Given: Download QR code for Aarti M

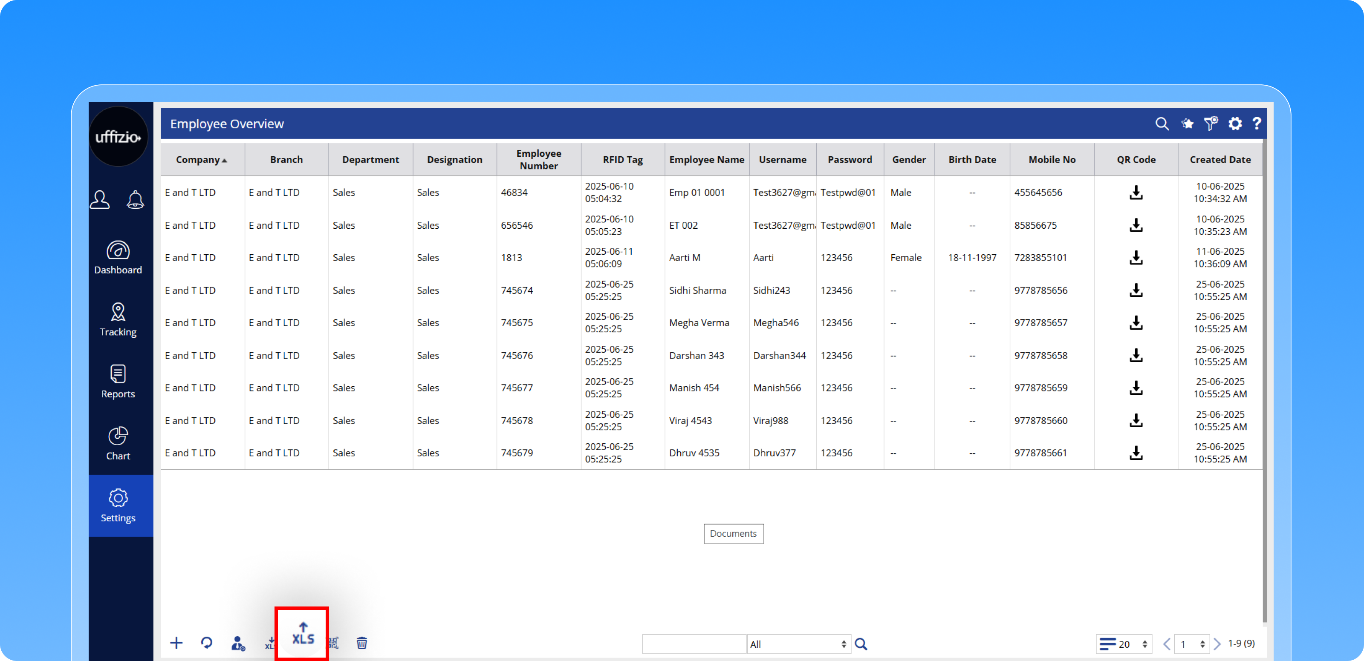Looking at the screenshot, I should point(1136,258).
